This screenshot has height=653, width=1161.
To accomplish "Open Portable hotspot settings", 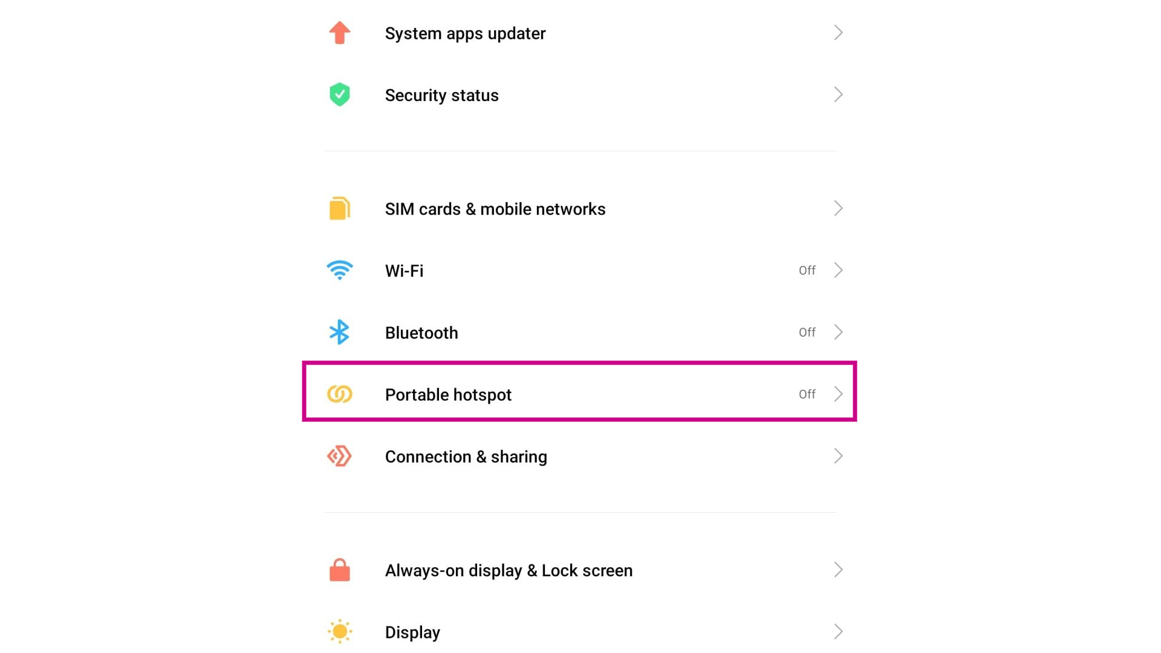I will [448, 394].
